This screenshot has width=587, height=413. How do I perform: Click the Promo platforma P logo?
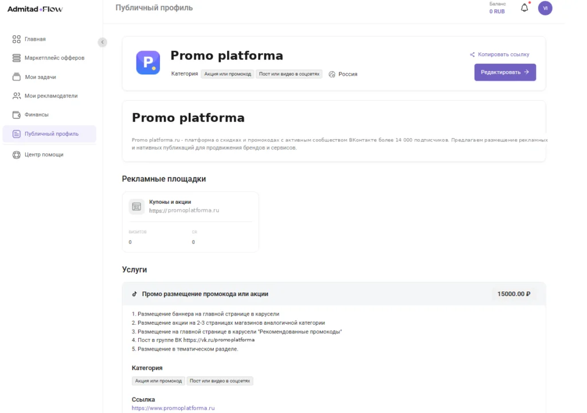point(148,62)
